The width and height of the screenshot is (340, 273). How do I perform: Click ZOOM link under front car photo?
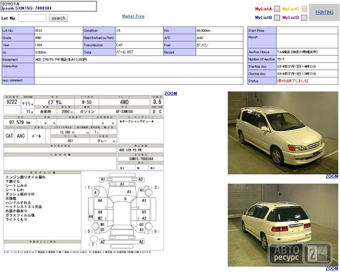[332, 176]
